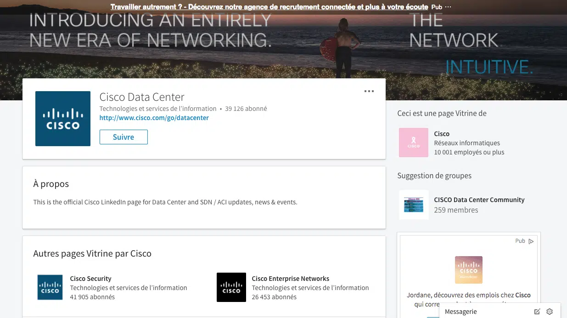Open messaging settings gear icon
Image resolution: width=567 pixels, height=318 pixels.
pyautogui.click(x=550, y=312)
